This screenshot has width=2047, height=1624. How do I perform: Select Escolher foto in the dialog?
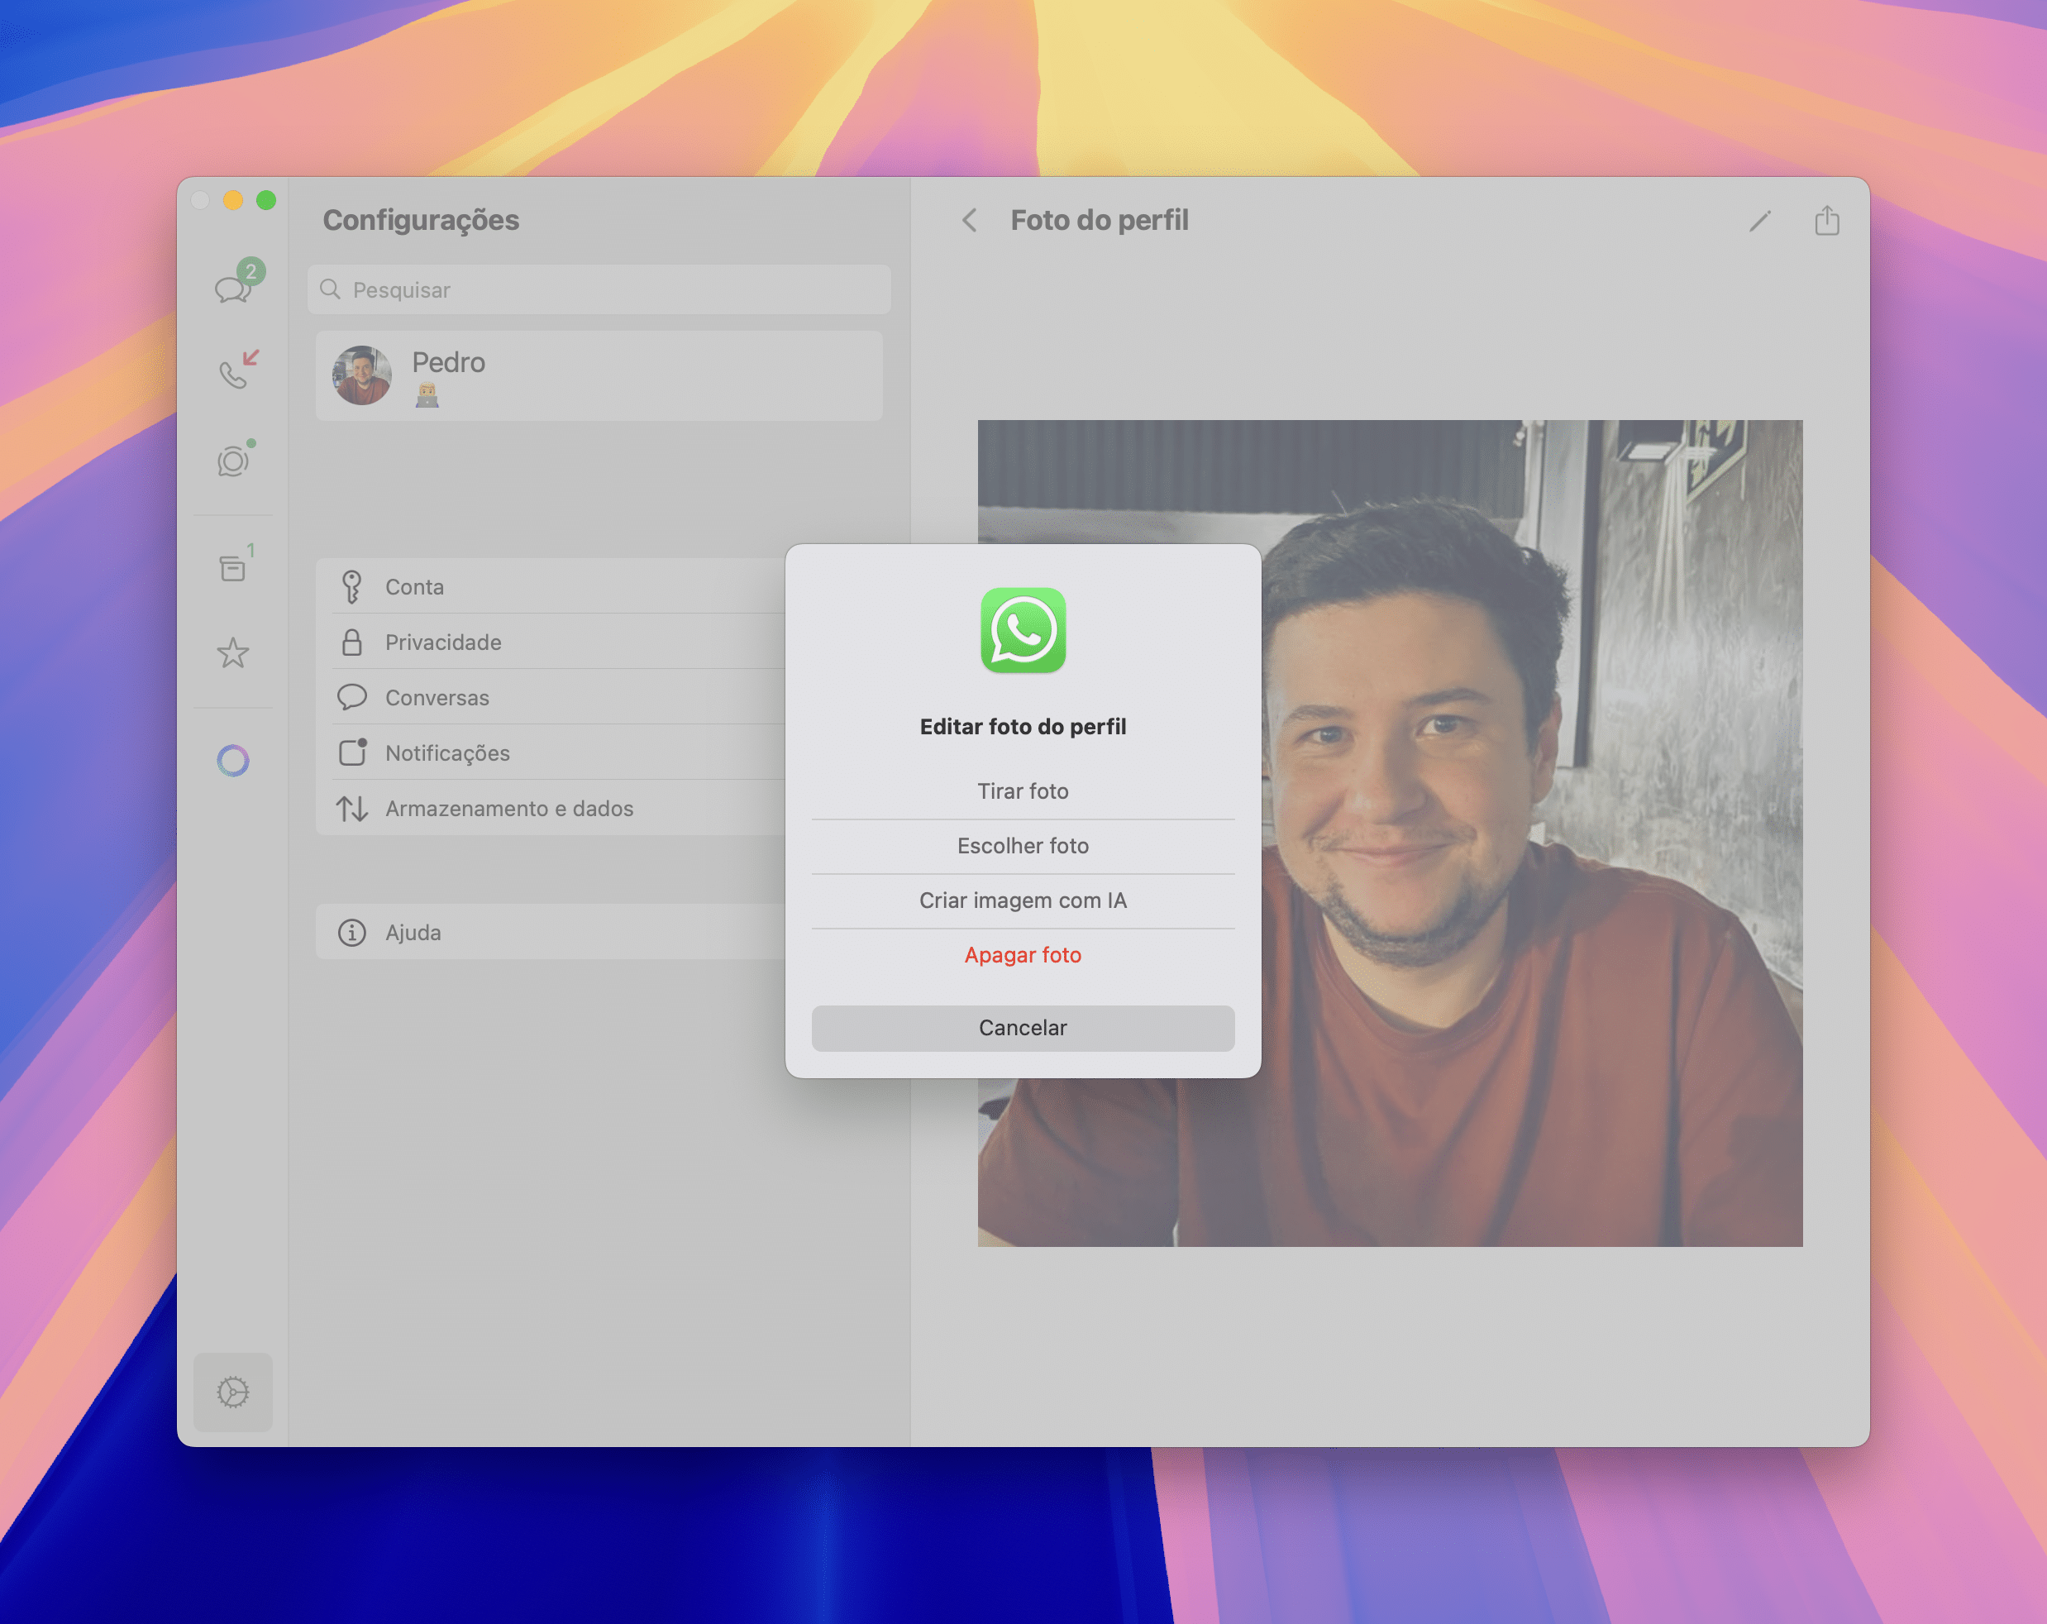coord(1023,846)
